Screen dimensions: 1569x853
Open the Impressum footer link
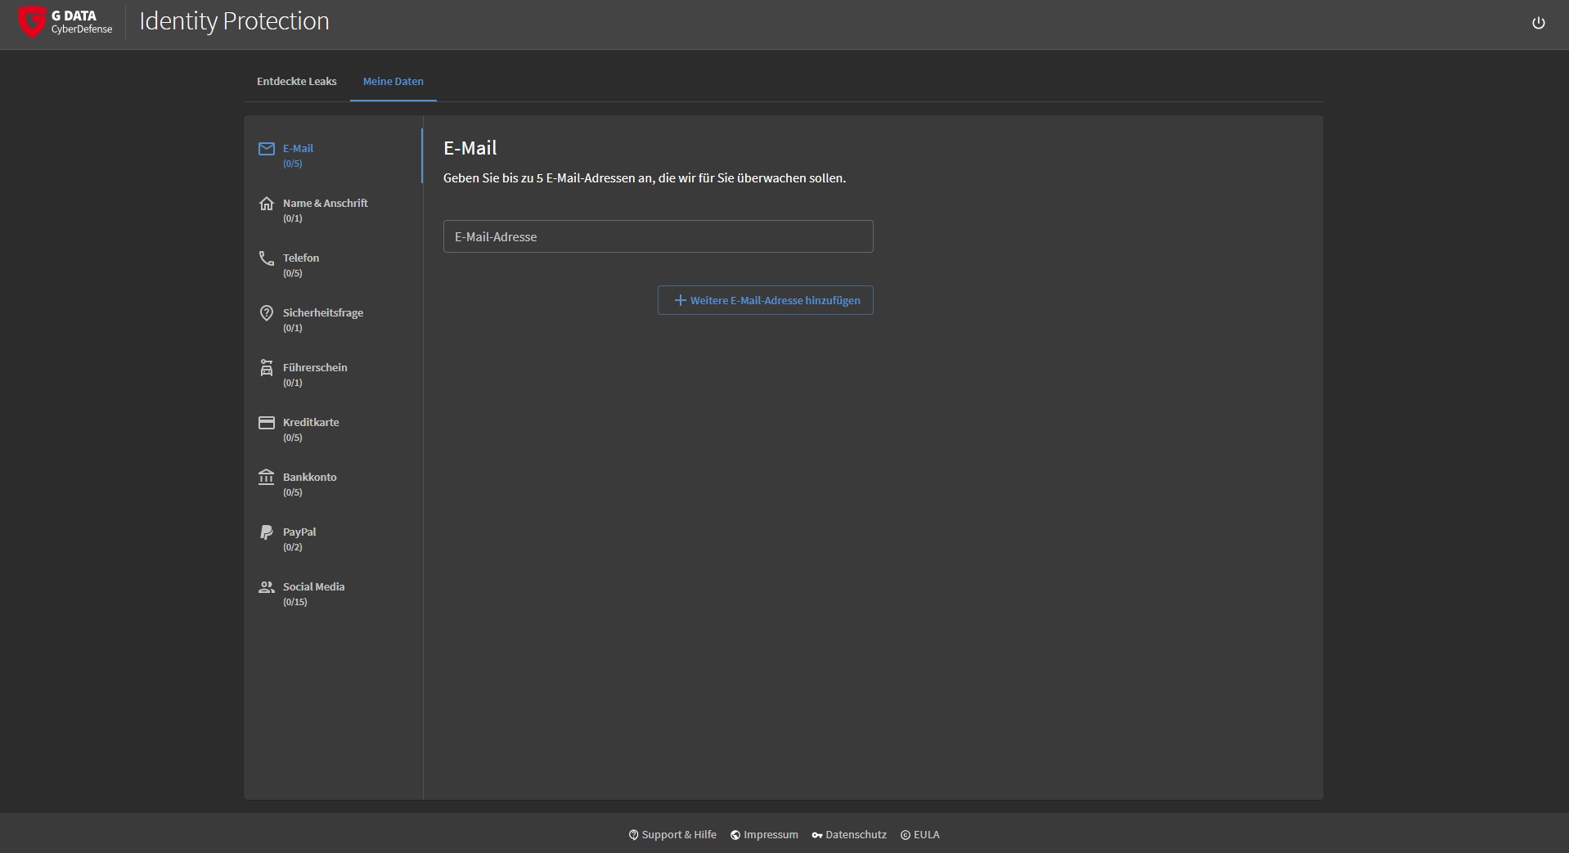764,835
